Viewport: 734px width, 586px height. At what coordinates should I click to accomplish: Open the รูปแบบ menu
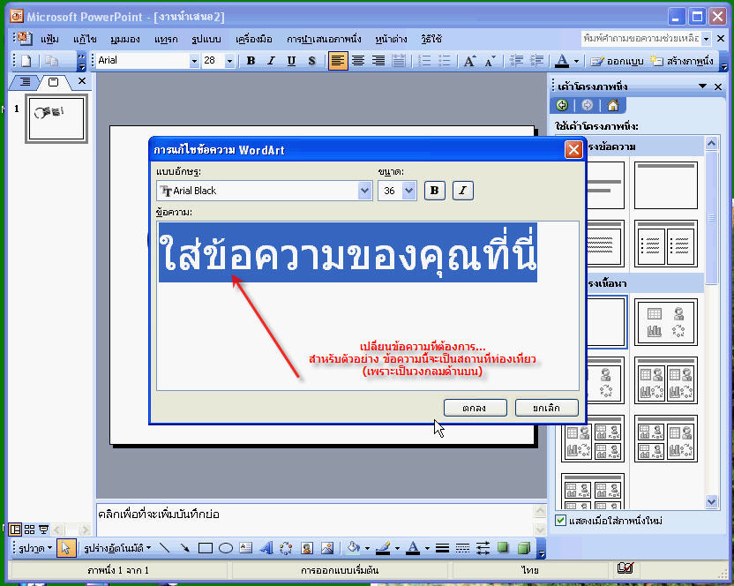[x=206, y=39]
